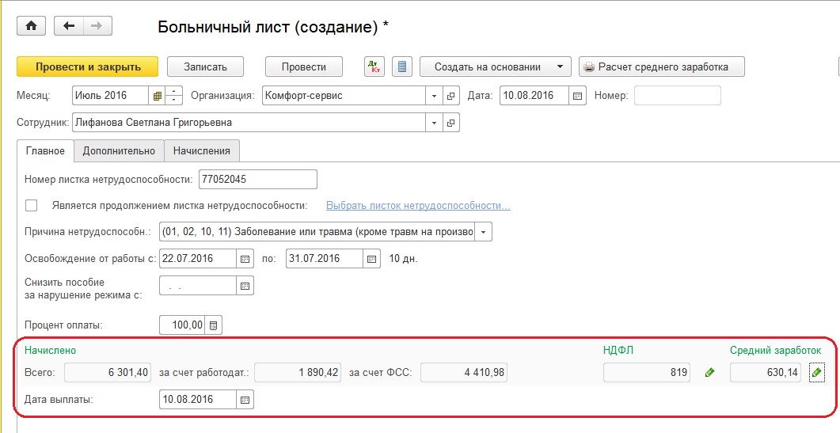Screen dimensions: 840x433
Task: Click the Провести button
Action: [x=304, y=67]
